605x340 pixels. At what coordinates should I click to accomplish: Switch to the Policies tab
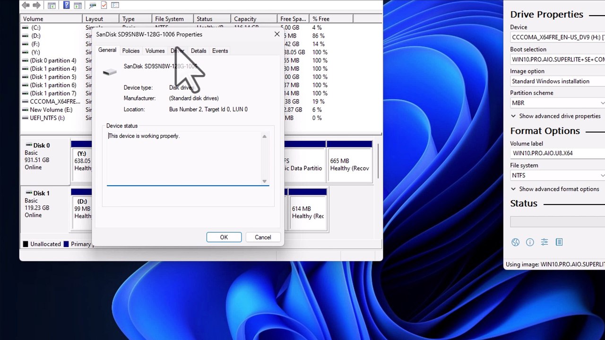click(131, 51)
